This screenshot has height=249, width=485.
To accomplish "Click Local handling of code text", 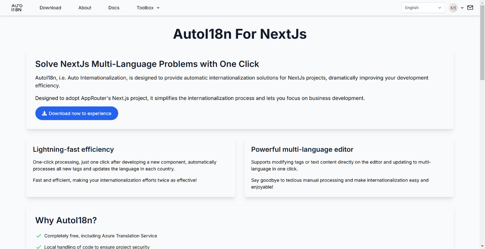I will point(97,247).
